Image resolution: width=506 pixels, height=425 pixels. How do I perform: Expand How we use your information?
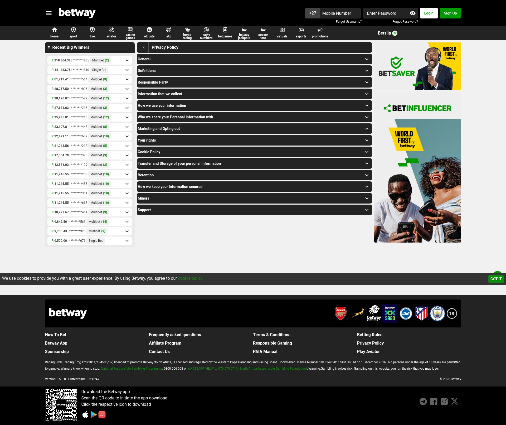point(254,105)
